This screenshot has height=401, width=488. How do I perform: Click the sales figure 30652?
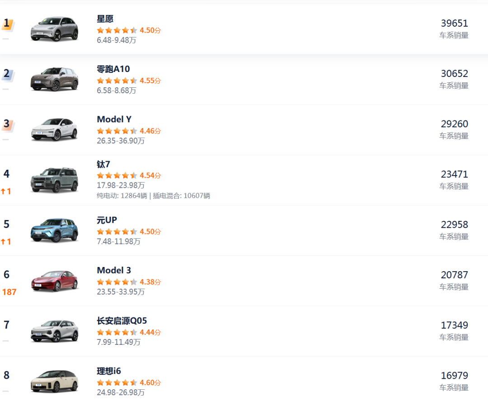pos(455,74)
